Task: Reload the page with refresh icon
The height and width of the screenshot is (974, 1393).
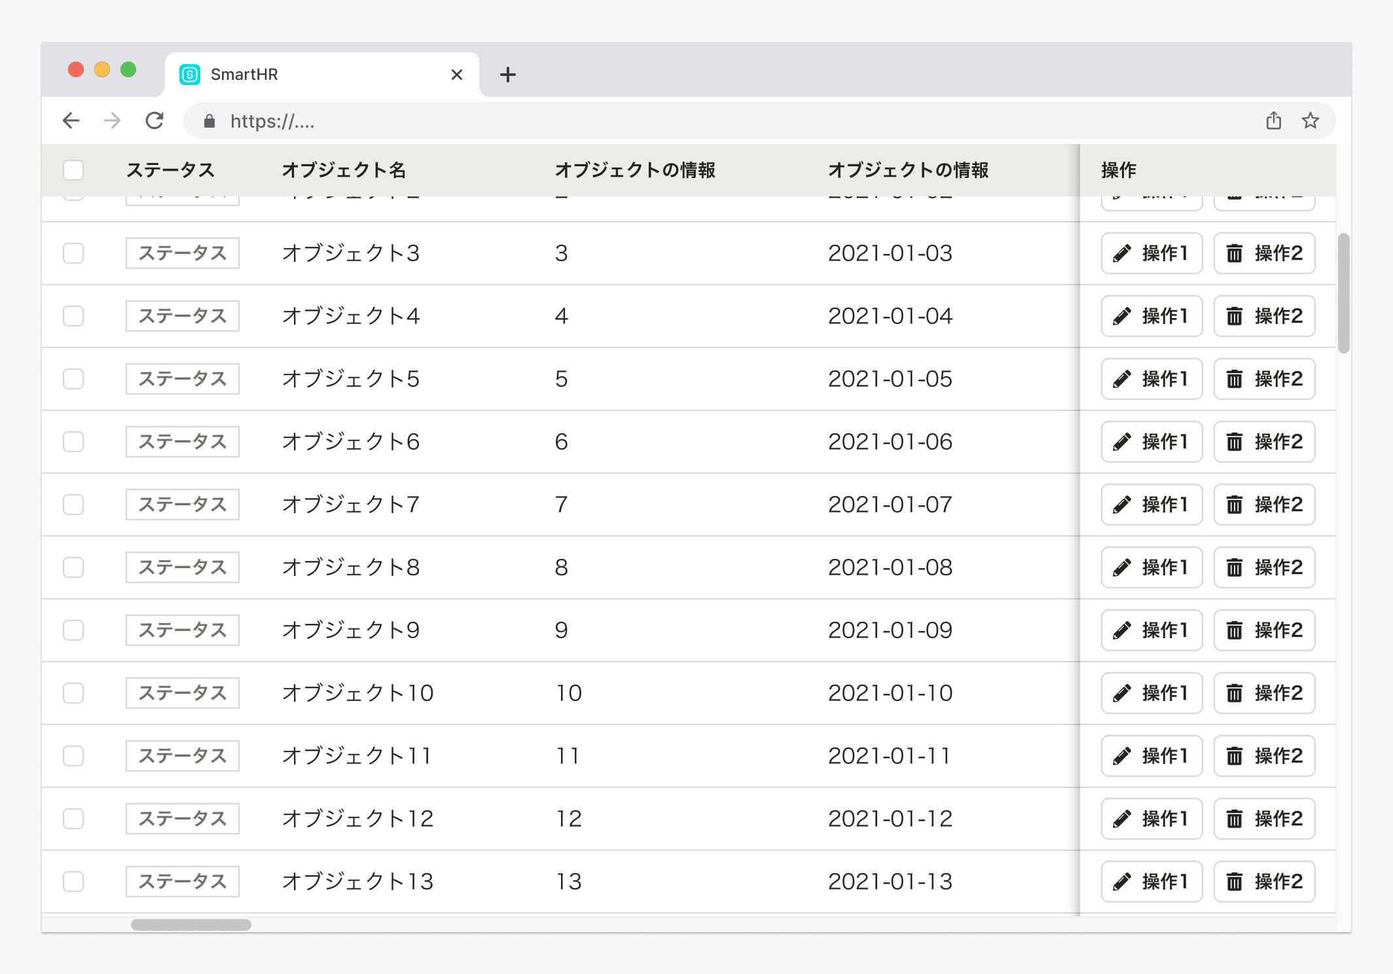Action: 154,120
